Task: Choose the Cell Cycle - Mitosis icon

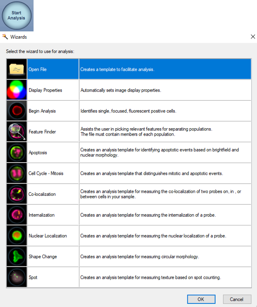Action: (x=17, y=173)
